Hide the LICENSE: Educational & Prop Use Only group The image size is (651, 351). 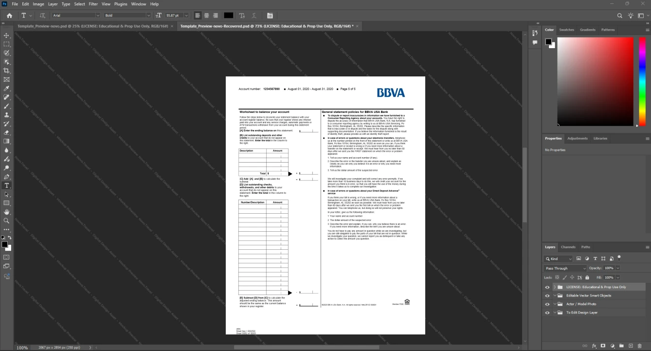tap(547, 287)
